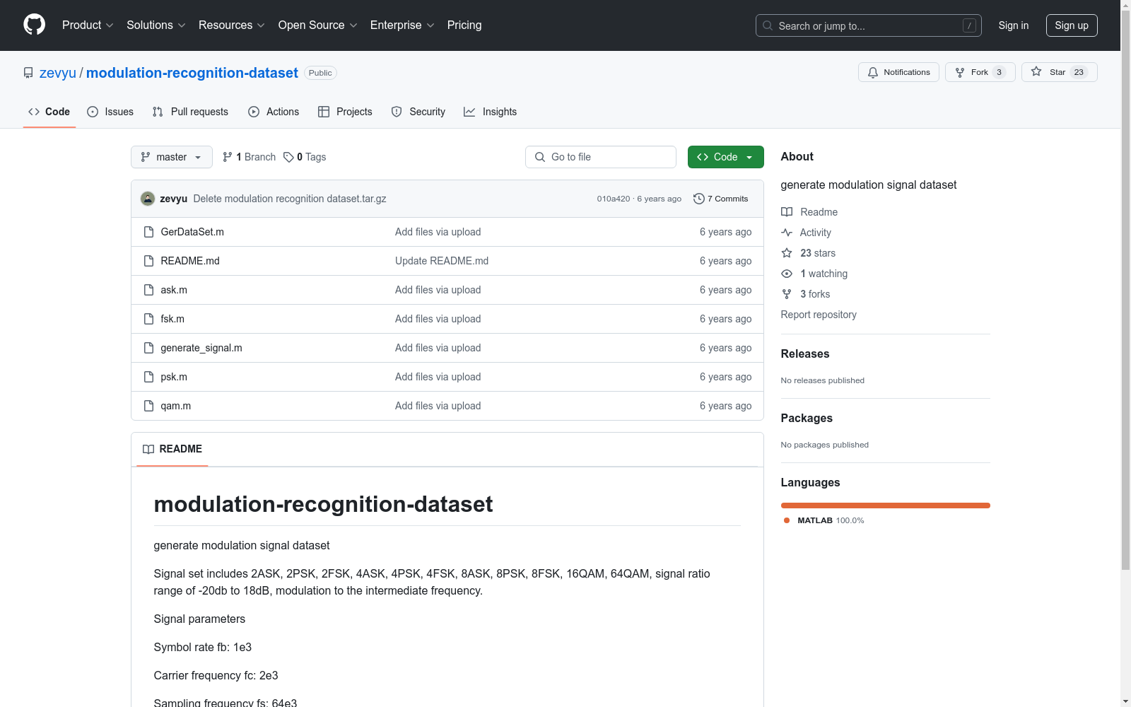Click the branch icon next to 1 Branch

[228, 157]
